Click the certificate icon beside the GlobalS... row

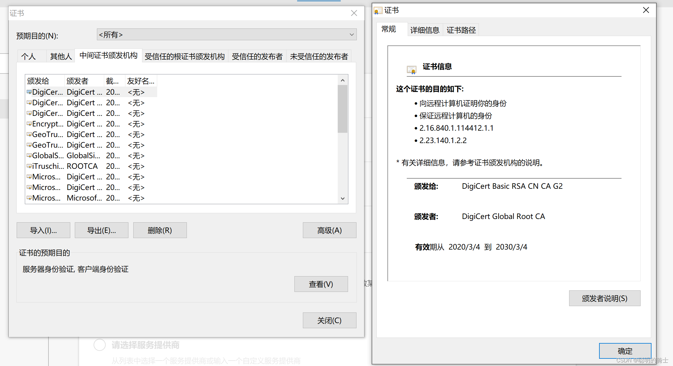click(x=29, y=155)
